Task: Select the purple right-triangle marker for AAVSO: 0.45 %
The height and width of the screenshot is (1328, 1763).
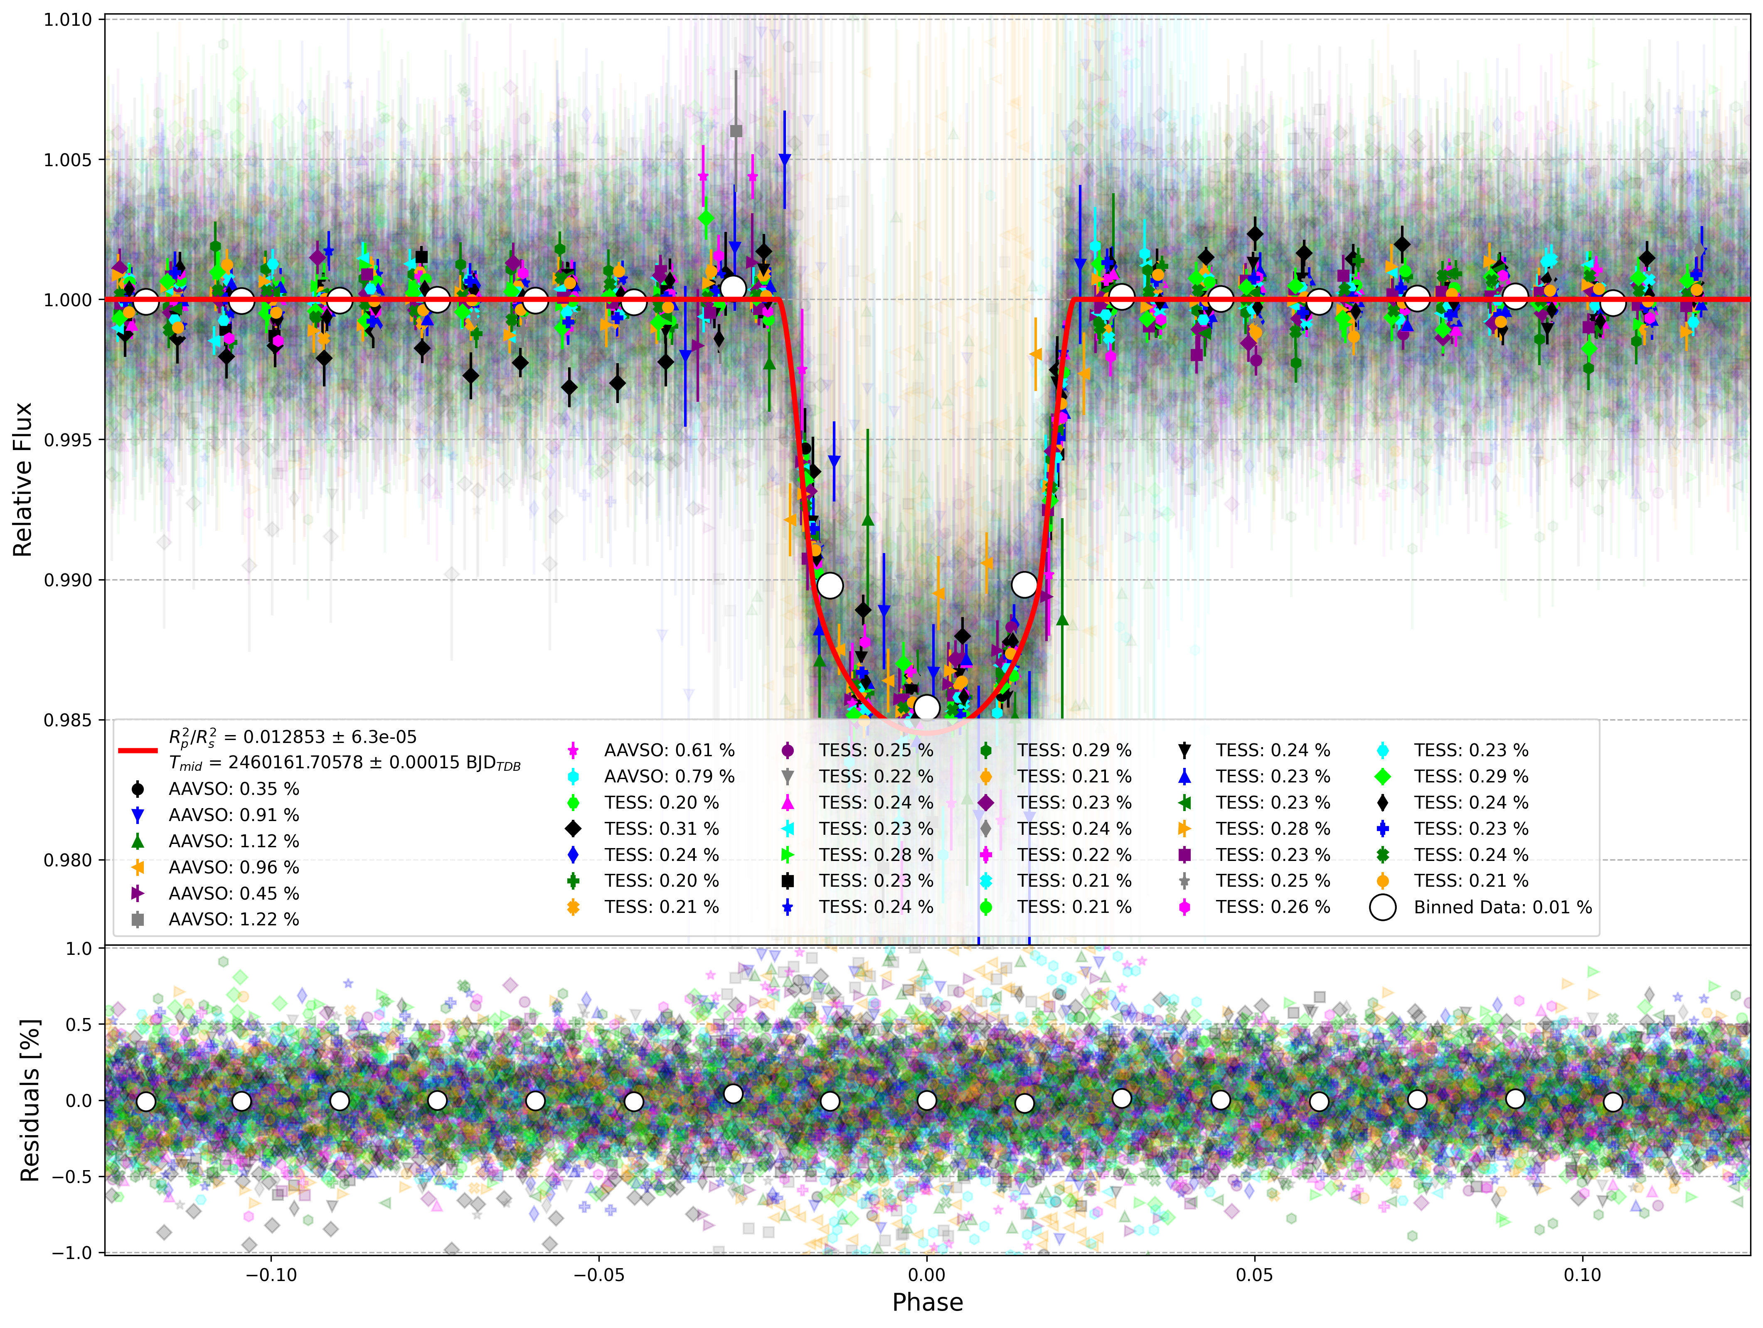Action: pyautogui.click(x=138, y=894)
